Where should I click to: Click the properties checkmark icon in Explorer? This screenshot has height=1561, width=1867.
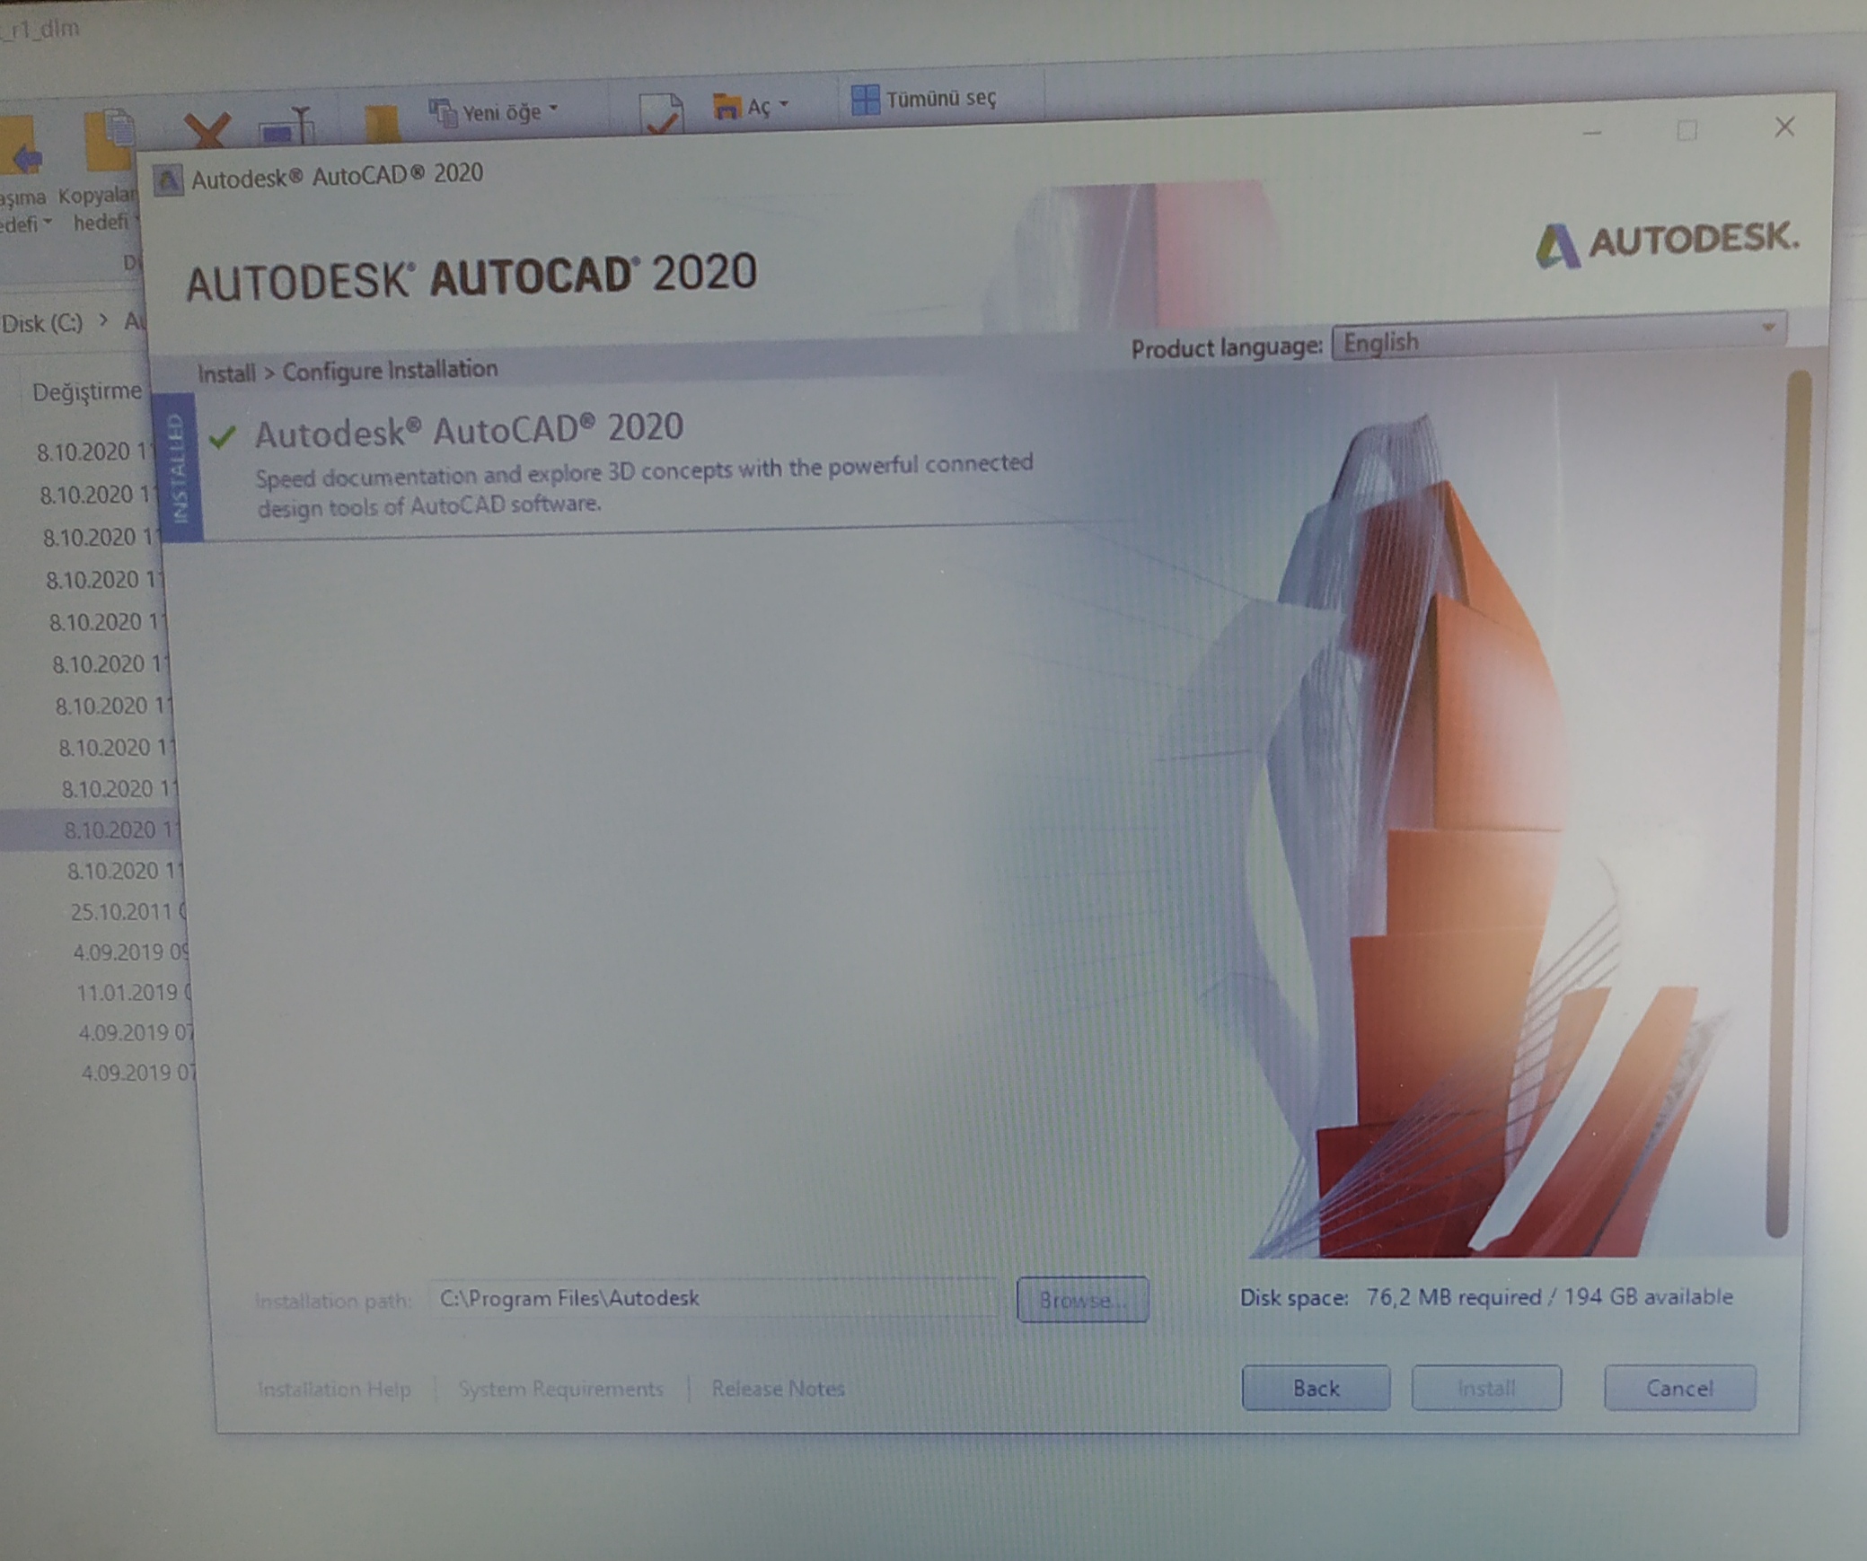(x=661, y=115)
